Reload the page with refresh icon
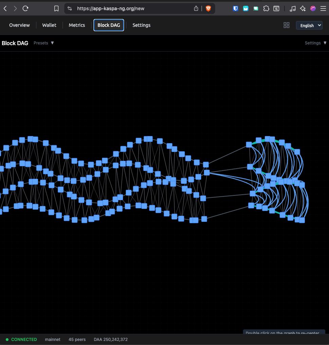The image size is (329, 345). [25, 8]
